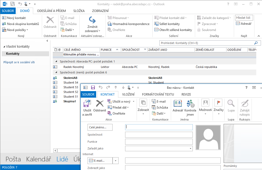Collapse the folder pane arrow
262x170 pixels.
tap(47, 41)
